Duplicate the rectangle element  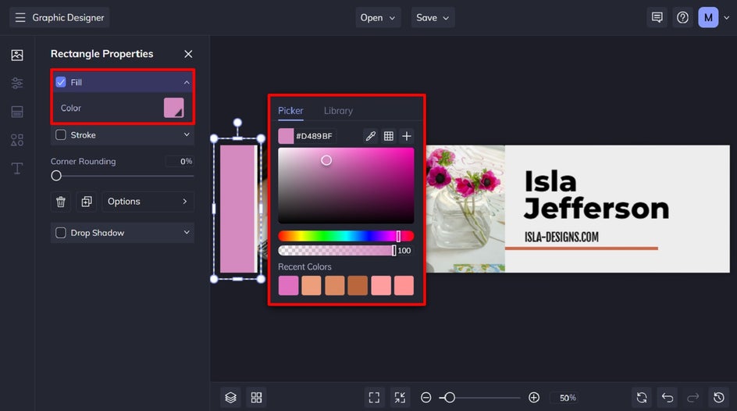click(x=86, y=202)
